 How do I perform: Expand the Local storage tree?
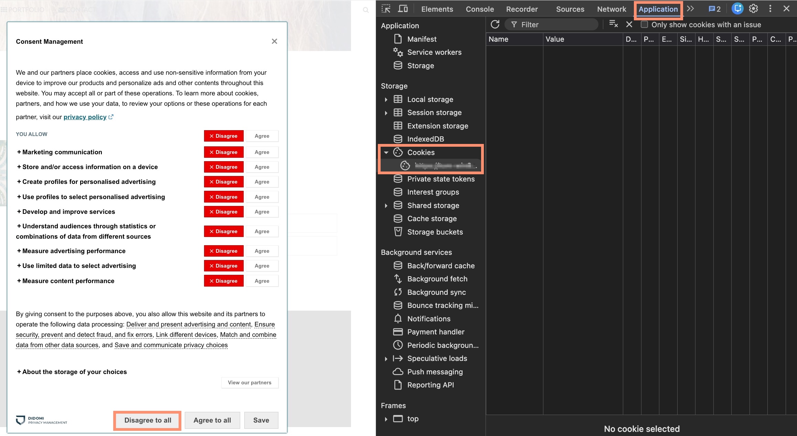pos(386,100)
